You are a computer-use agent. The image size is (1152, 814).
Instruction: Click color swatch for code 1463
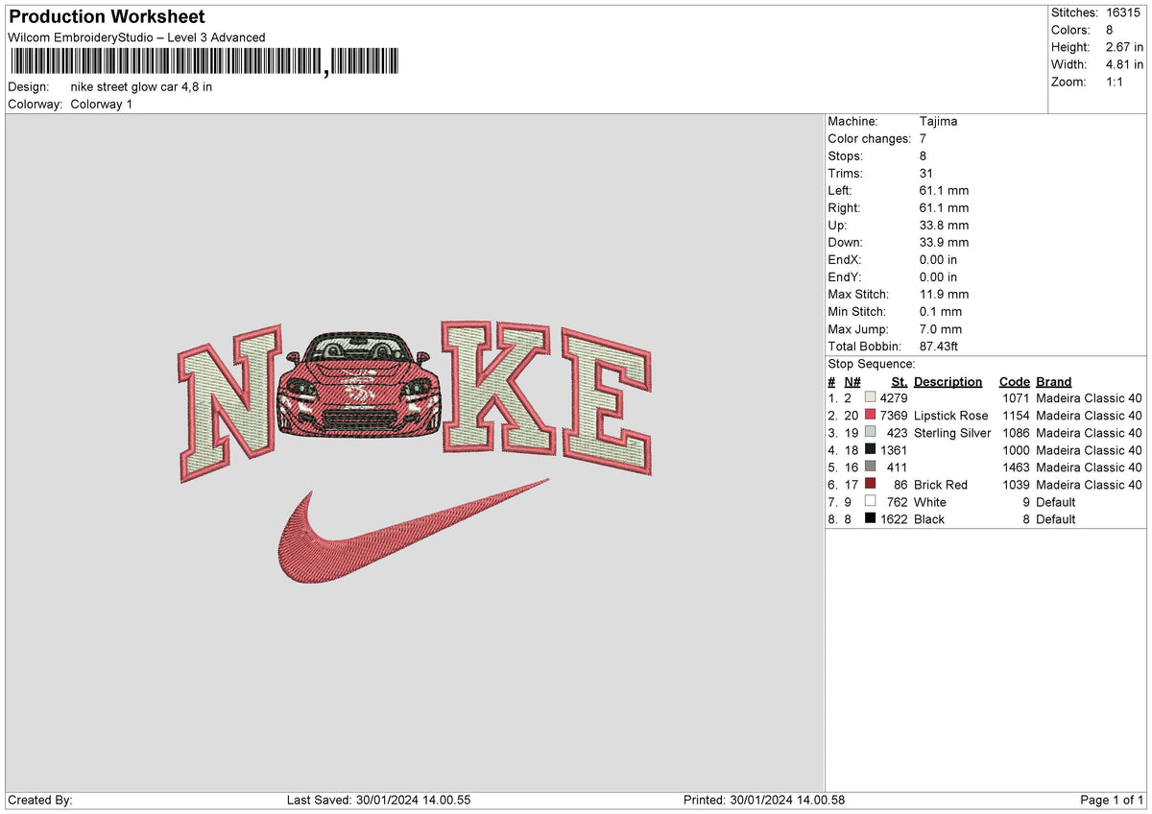[x=870, y=467]
